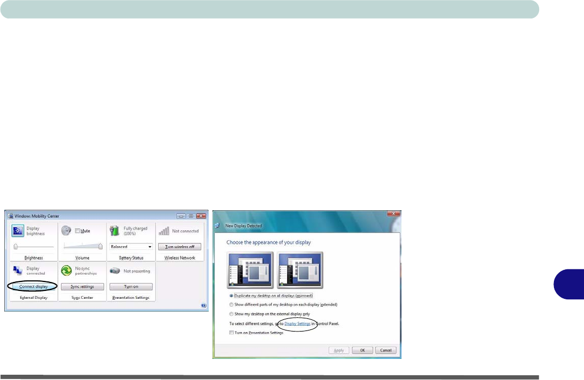Click the Battery Status tile label
Viewport: 584px width, 380px height.
131,258
